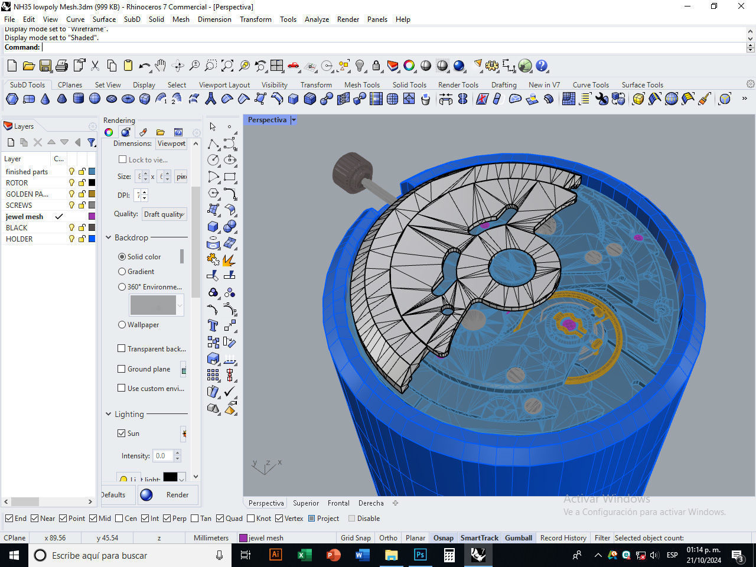Screen dimensions: 756x567
Task: Switch to the Frontal viewport tab
Action: [x=338, y=503]
